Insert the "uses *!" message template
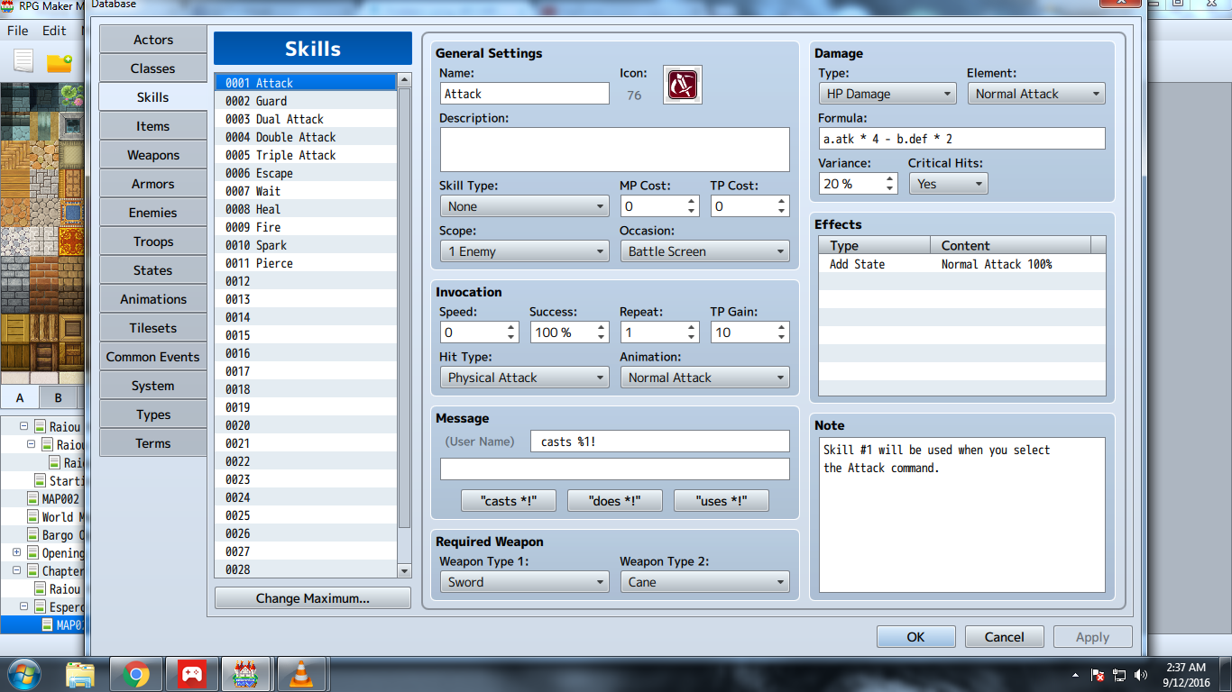1232x692 pixels. pos(722,501)
